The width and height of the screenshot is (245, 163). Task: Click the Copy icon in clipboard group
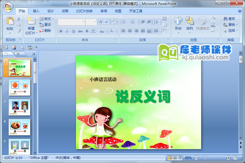pos(19,24)
